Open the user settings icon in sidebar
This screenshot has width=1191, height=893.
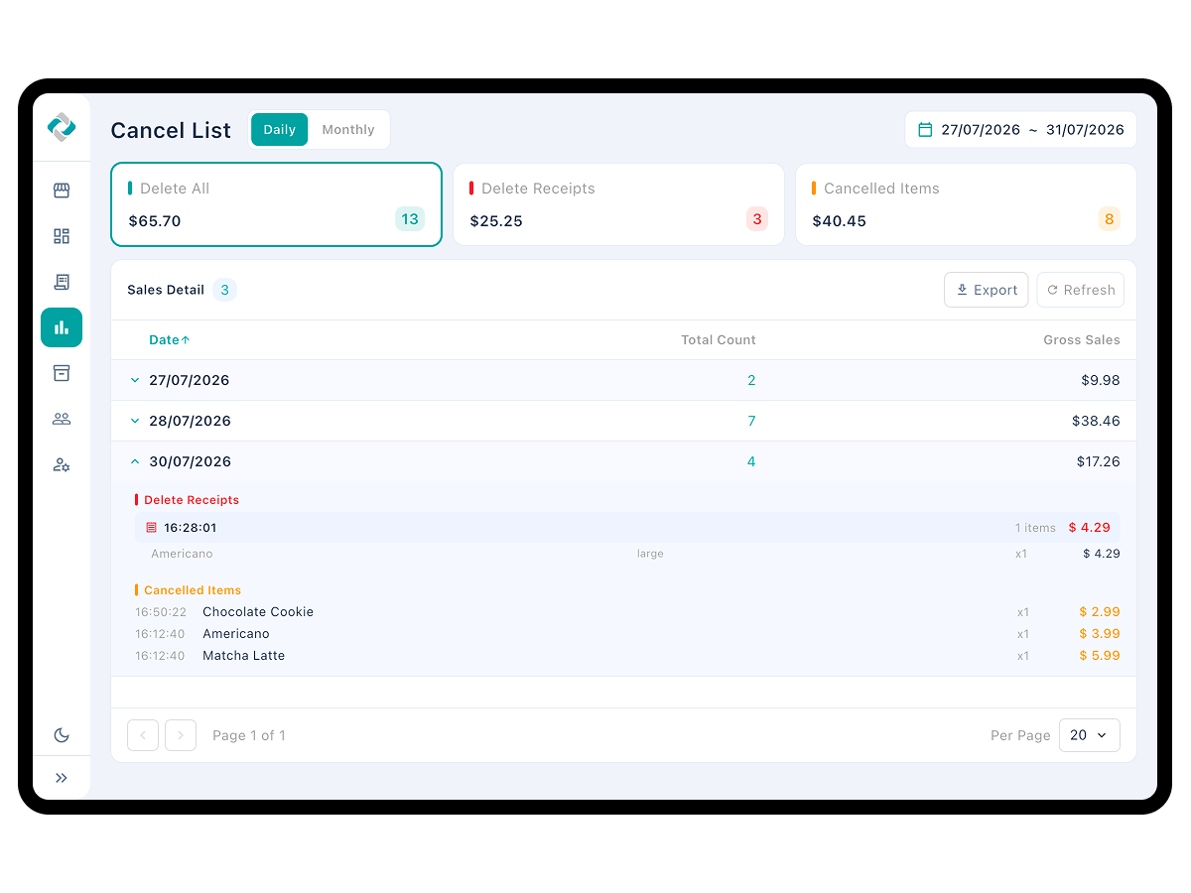click(62, 464)
